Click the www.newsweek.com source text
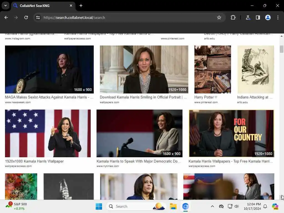Image resolution: width=284 pixels, height=213 pixels. (18, 102)
